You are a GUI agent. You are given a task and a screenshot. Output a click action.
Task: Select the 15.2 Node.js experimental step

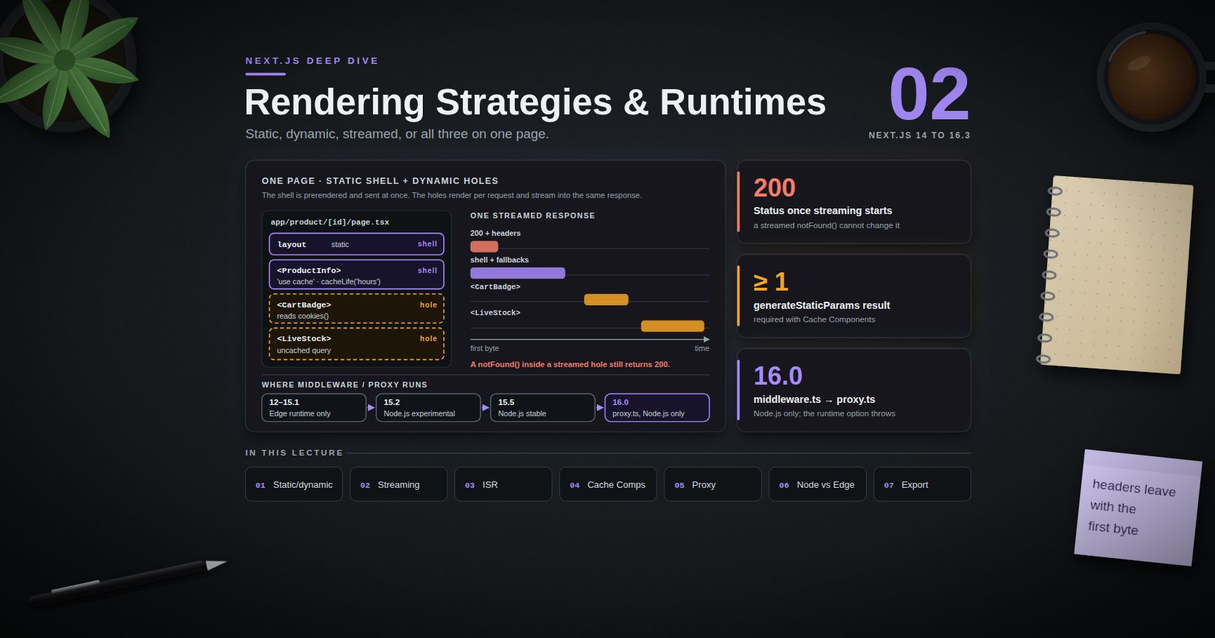point(428,408)
